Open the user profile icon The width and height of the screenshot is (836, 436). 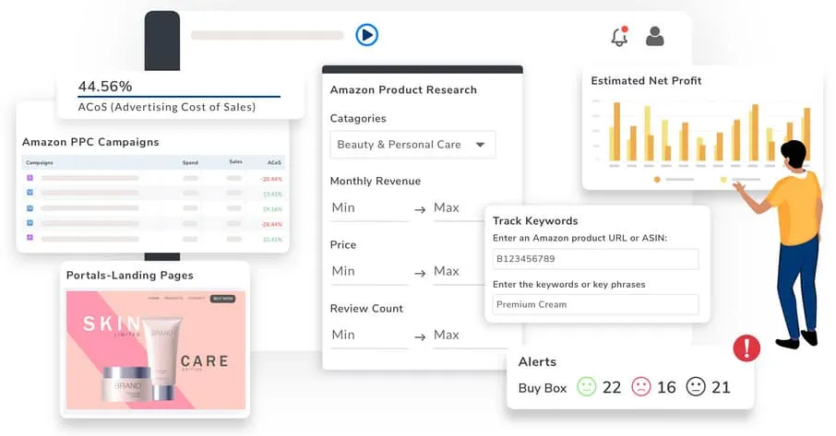pyautogui.click(x=654, y=36)
